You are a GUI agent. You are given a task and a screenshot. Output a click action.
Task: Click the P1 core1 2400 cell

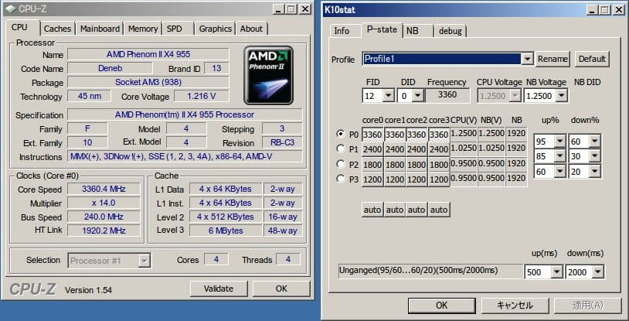coord(395,149)
